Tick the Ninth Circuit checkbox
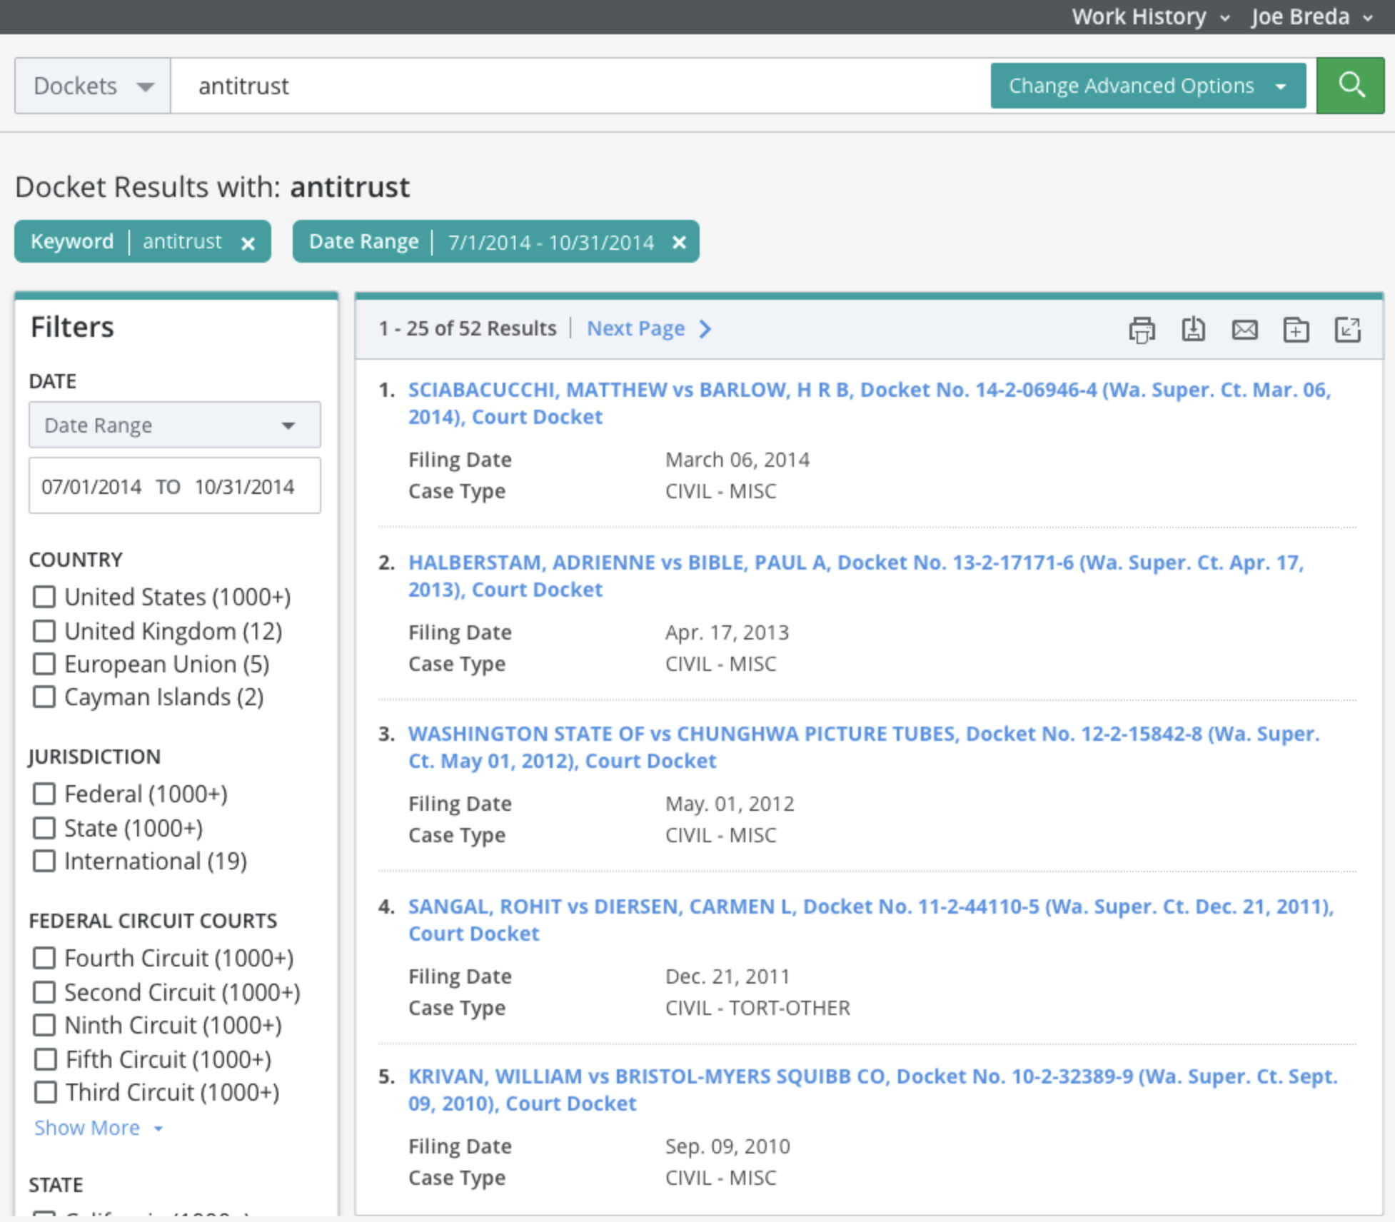 pyautogui.click(x=44, y=1025)
